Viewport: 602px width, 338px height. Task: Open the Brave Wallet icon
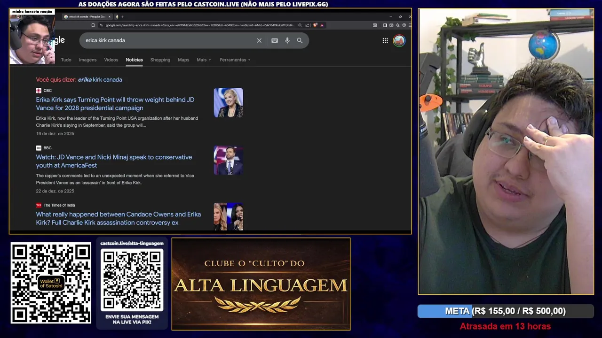391,25
